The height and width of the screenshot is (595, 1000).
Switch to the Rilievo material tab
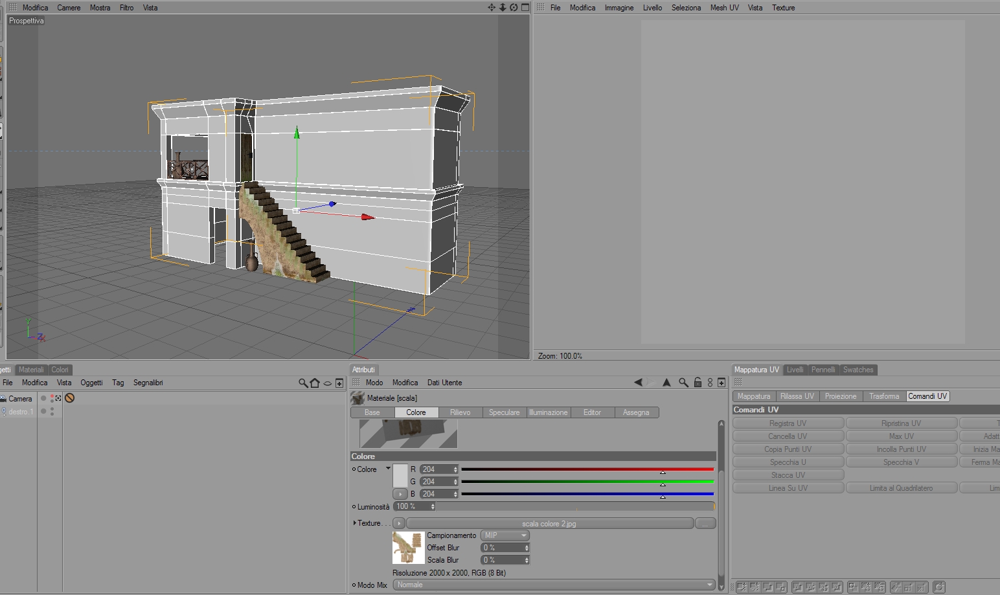click(460, 412)
